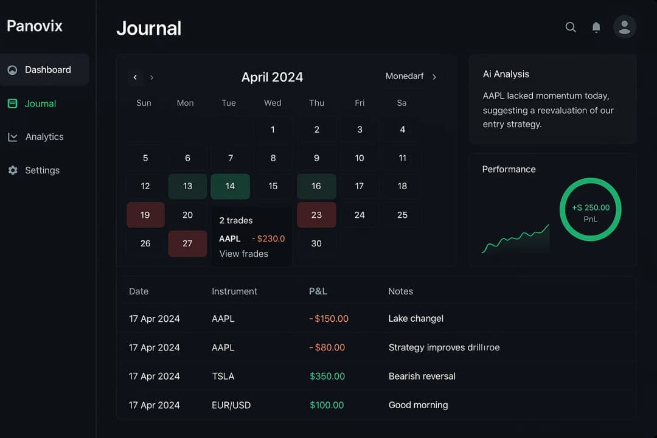657x438 pixels.
Task: Toggle April 23 losing trade day
Action: pyautogui.click(x=316, y=215)
